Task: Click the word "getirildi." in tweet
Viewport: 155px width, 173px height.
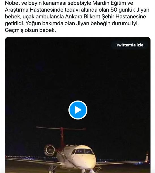Action: (14, 24)
